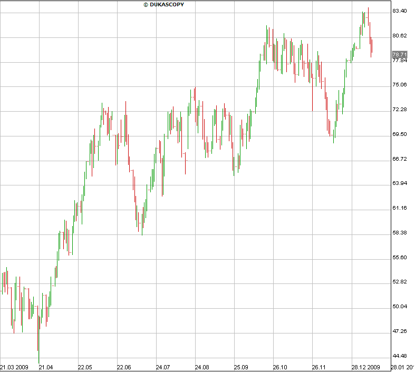Click the 72.28 price axis label
Screen dimensions: 415x373
pos(400,110)
